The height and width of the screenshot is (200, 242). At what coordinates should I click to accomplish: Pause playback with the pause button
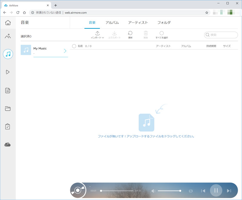tap(216, 190)
